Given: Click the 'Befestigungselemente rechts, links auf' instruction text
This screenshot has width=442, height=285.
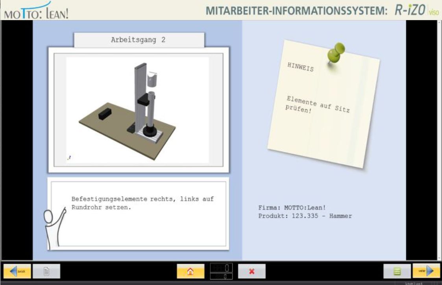Looking at the screenshot, I should (x=142, y=199).
